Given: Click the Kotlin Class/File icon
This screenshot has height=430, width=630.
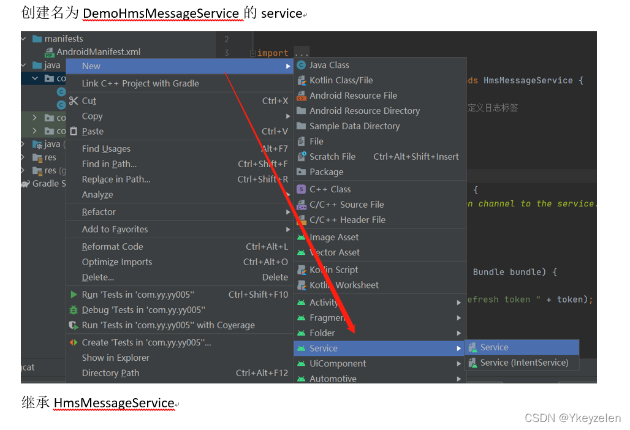Looking at the screenshot, I should (x=302, y=80).
